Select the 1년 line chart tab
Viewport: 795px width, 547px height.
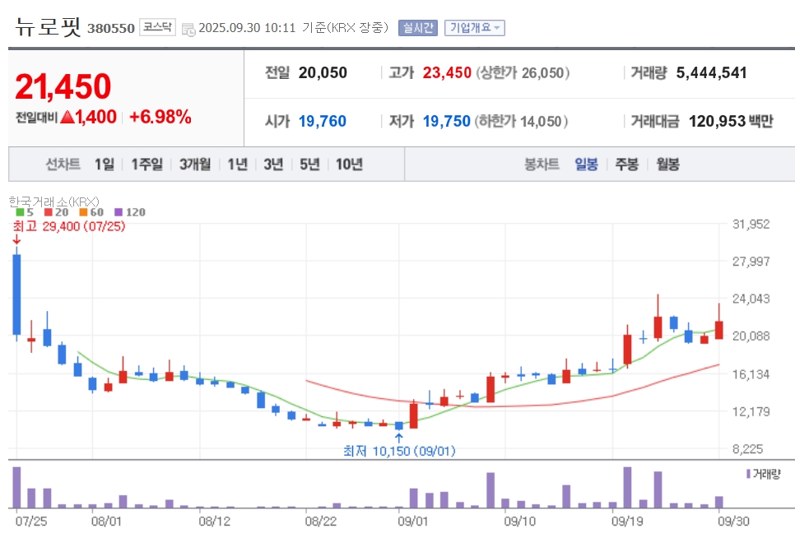tap(237, 165)
